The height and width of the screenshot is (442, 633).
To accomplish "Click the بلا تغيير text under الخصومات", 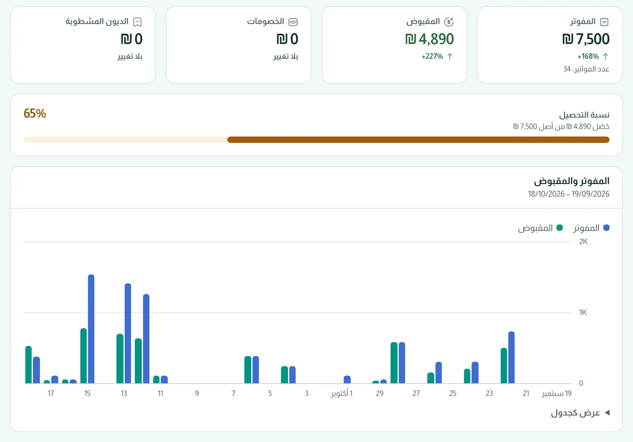I will 285,57.
